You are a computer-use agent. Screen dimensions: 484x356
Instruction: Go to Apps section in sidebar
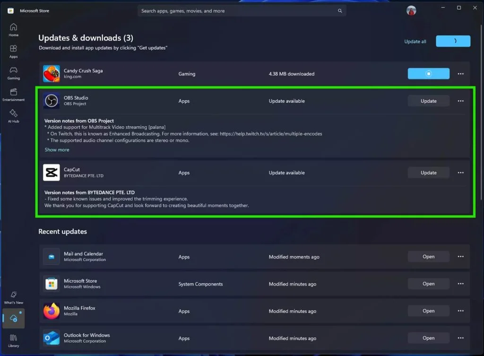pyautogui.click(x=13, y=52)
